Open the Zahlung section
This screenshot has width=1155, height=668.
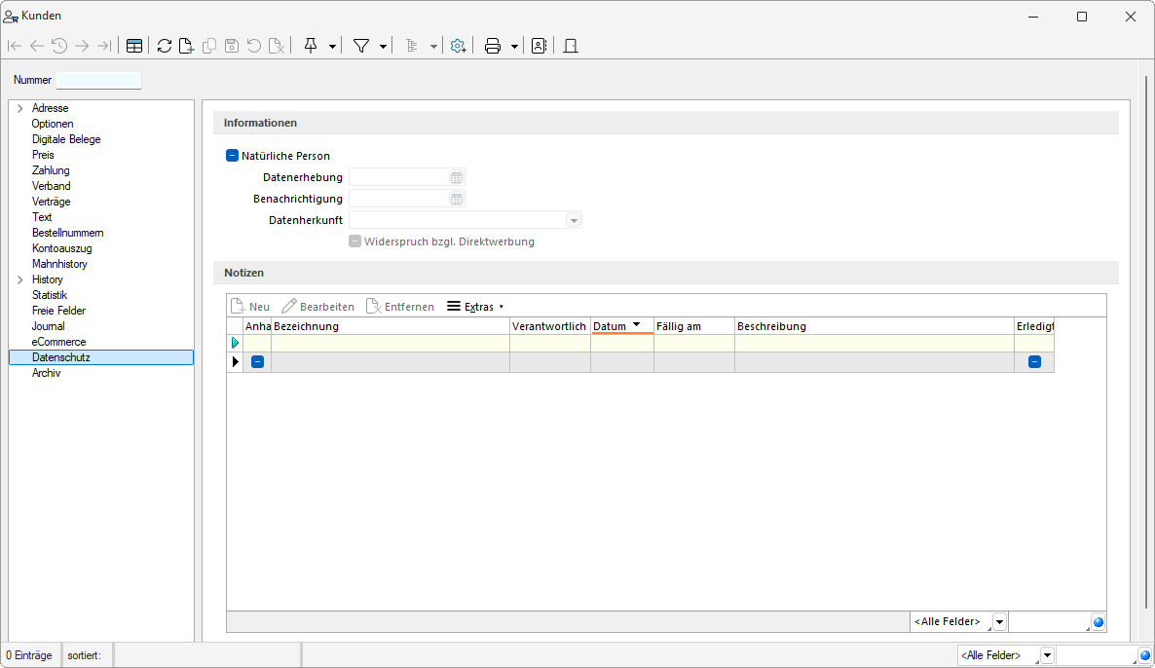coord(51,170)
